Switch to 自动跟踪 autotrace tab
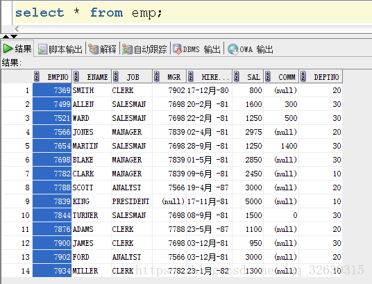The height and width of the screenshot is (284, 372). (x=144, y=49)
